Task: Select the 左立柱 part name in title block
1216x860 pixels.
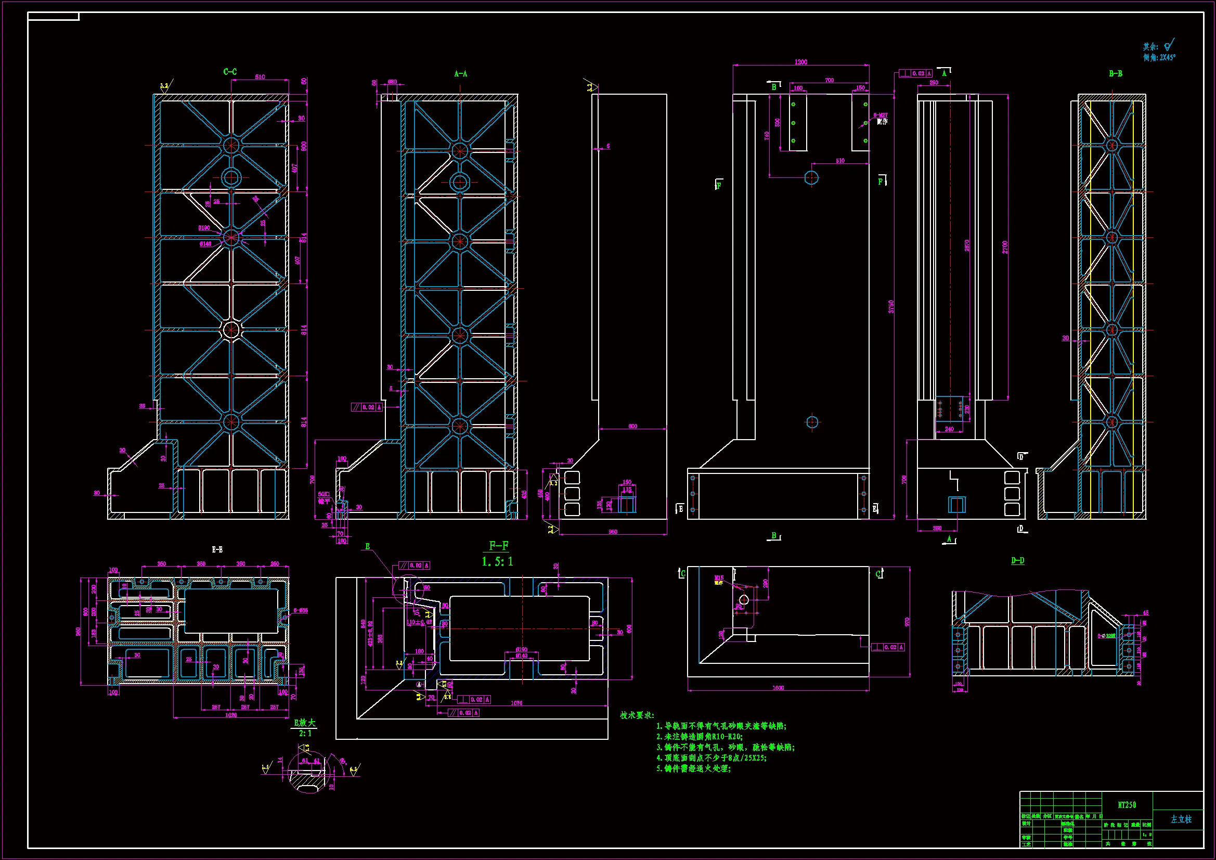Action: point(1181,819)
